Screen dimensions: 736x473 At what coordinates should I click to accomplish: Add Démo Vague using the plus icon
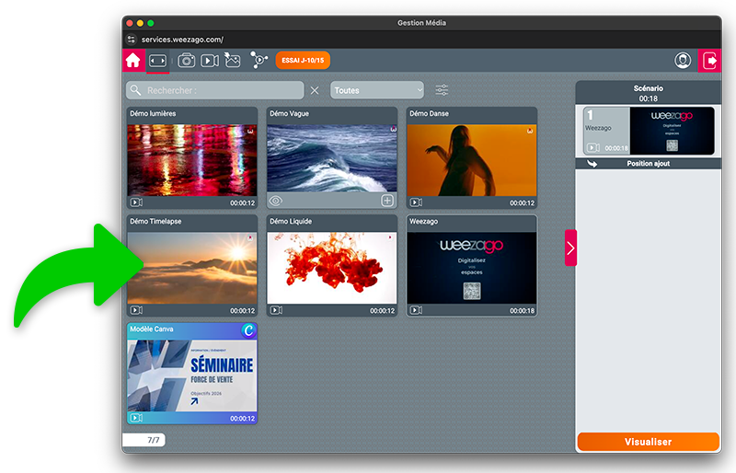[387, 201]
